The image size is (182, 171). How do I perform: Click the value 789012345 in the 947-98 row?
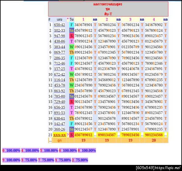coord(83,36)
